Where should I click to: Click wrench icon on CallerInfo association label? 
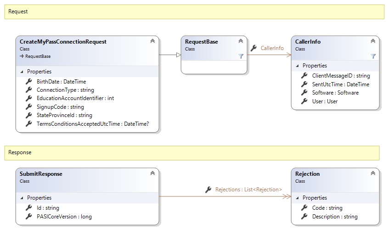pos(253,48)
